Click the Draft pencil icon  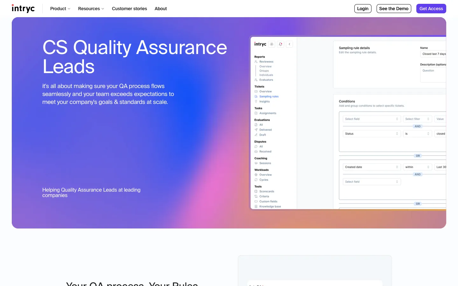tap(256, 135)
